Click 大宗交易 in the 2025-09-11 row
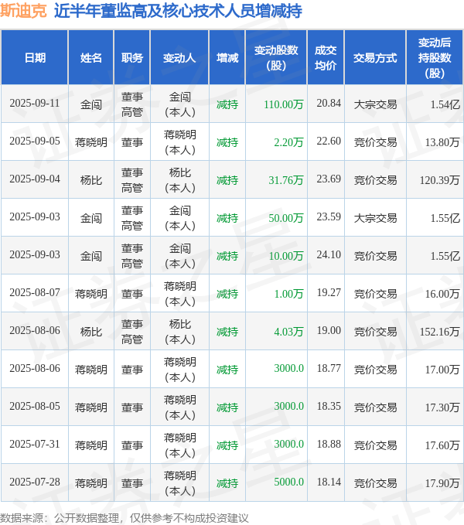 375,104
